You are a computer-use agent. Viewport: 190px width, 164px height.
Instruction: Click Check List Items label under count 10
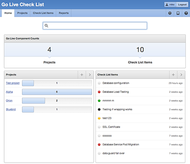pyautogui.click(x=140, y=62)
